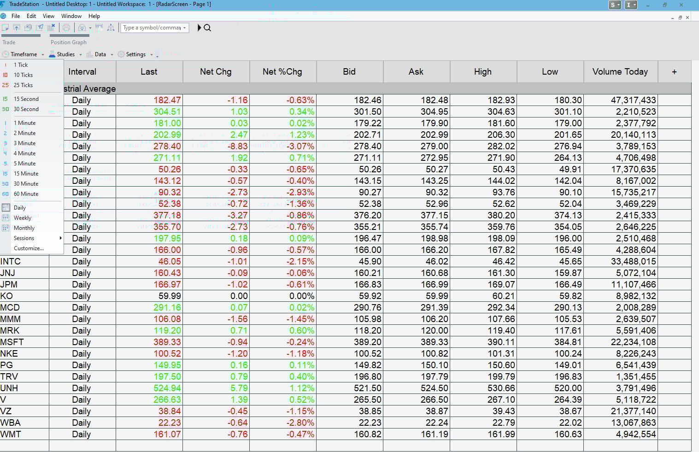This screenshot has height=452, width=699.
Task: Click the globe icon beside File menu
Action: [3, 16]
